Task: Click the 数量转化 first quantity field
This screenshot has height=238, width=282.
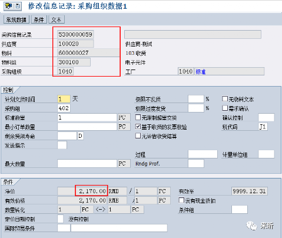Action: coord(69,210)
